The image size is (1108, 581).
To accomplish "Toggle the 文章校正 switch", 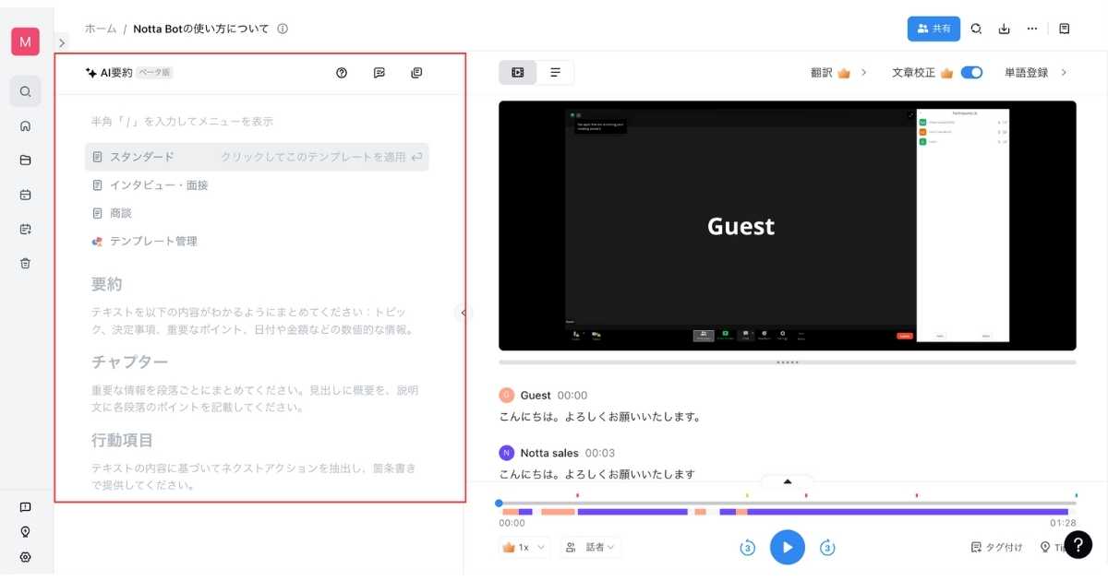I will click(971, 72).
